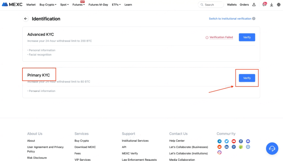Open the Telegram community icon
283x161 pixels.
pyautogui.click(x=220, y=141)
